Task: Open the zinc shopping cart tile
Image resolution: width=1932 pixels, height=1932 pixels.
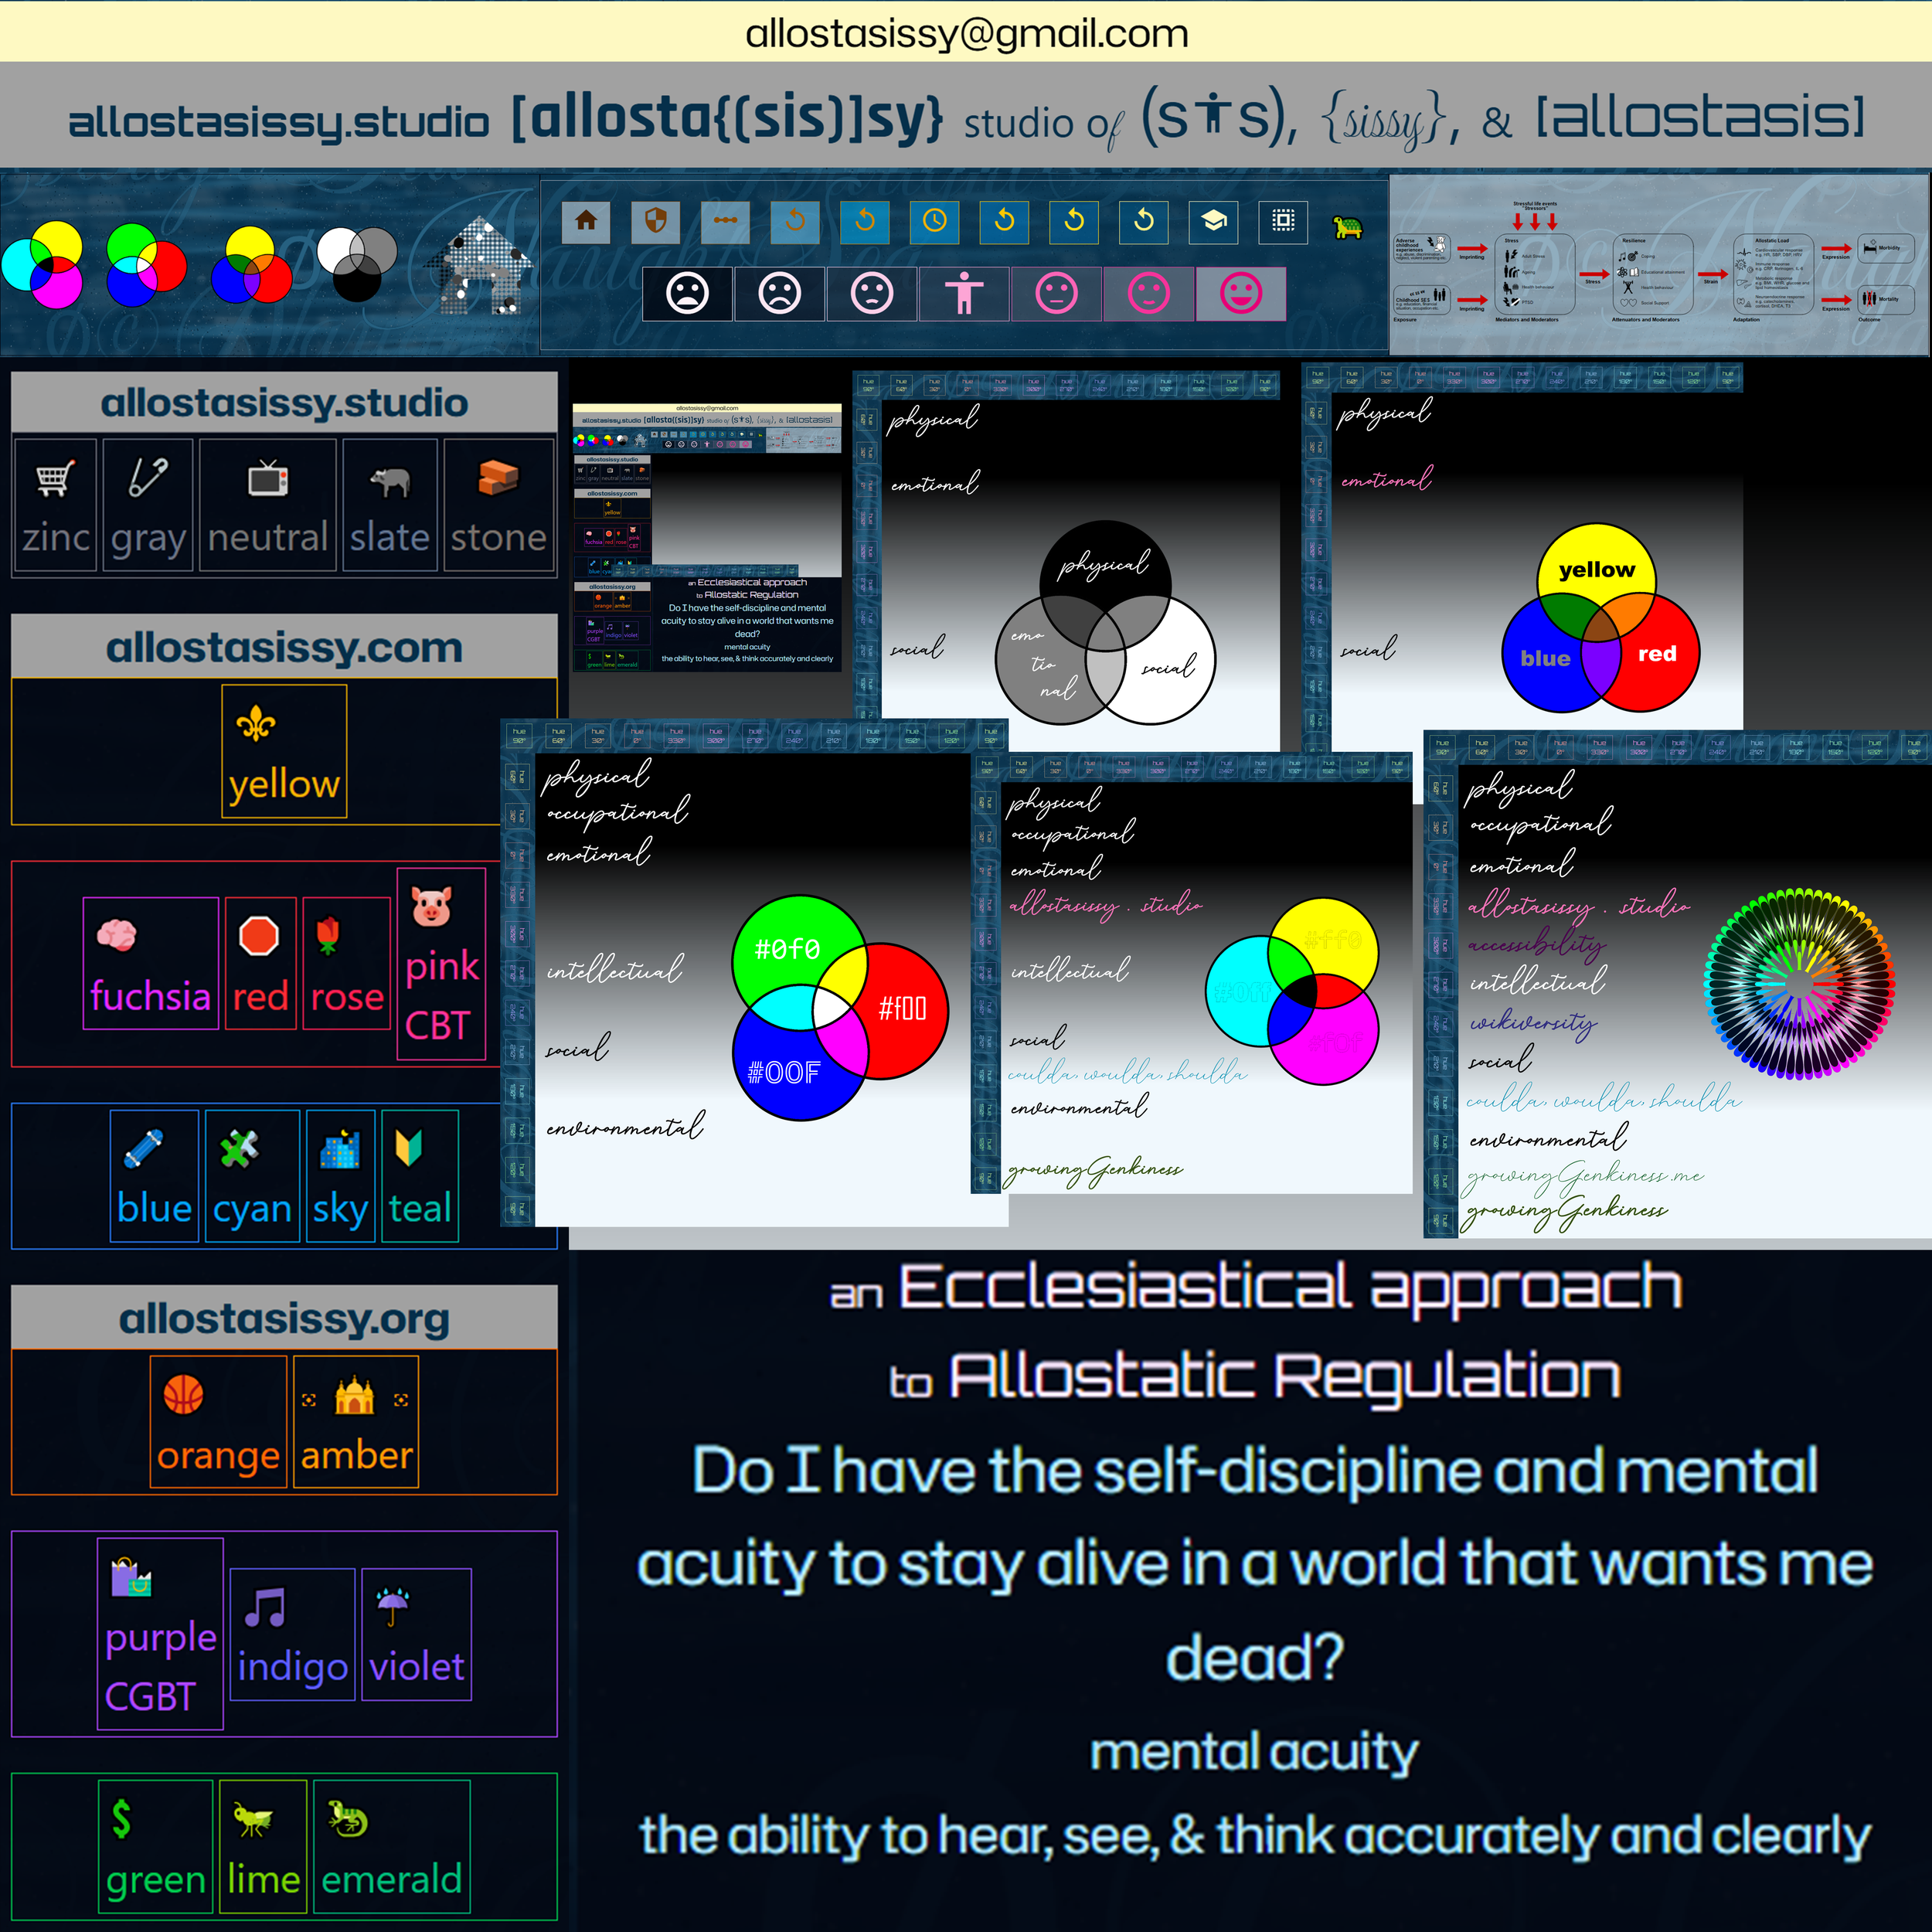Action: pos(56,505)
